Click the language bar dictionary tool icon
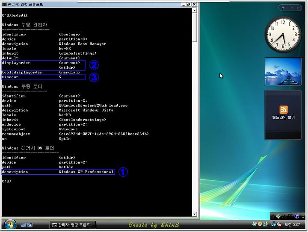308x232 pixels. pyautogui.click(x=278, y=217)
